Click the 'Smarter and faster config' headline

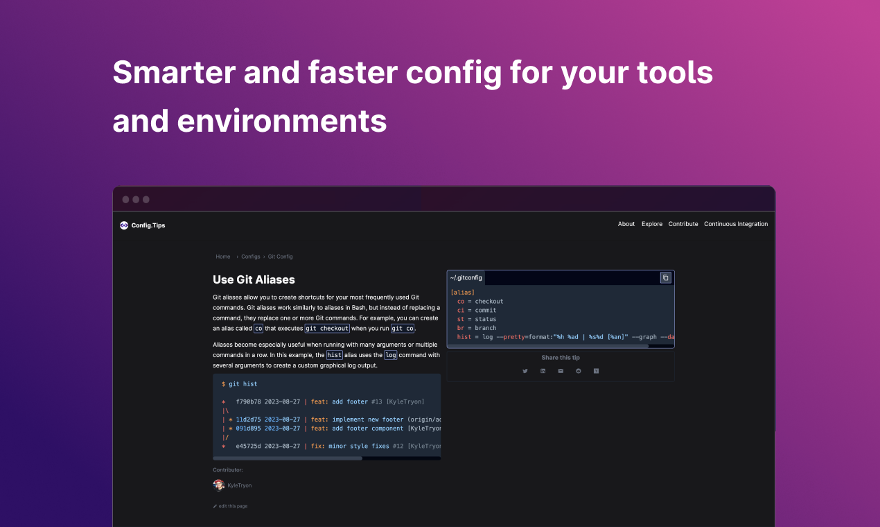coord(413,96)
